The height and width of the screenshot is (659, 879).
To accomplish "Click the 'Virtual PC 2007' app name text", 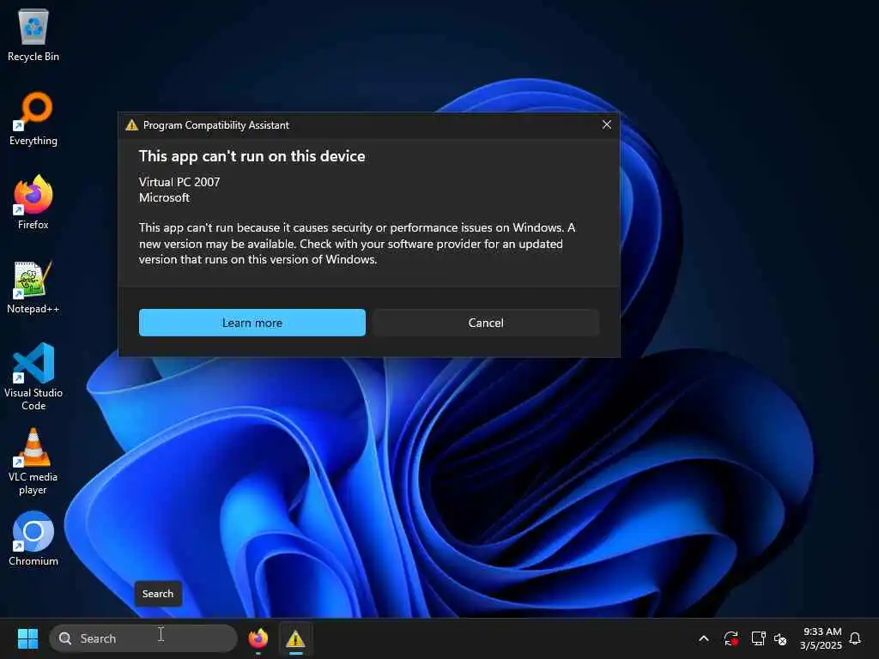I will point(179,182).
